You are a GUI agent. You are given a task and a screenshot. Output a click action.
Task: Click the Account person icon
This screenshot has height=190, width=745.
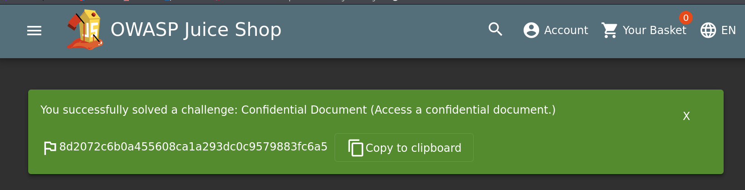point(531,30)
